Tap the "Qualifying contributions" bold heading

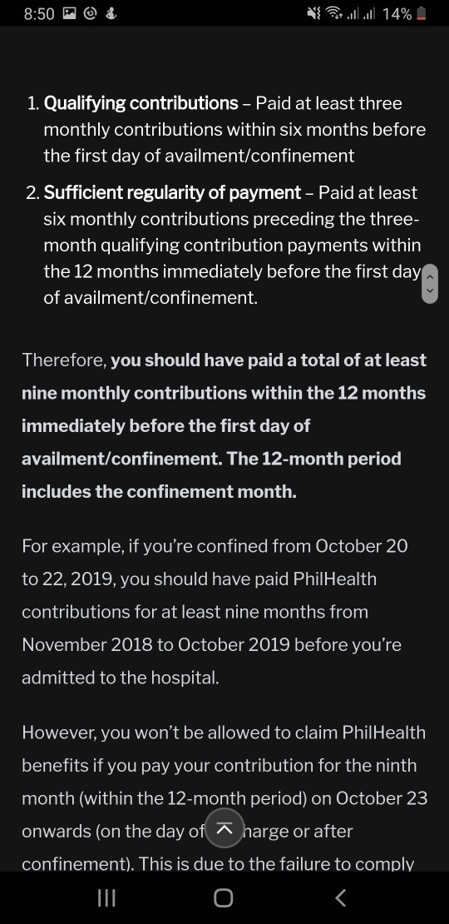tap(141, 104)
